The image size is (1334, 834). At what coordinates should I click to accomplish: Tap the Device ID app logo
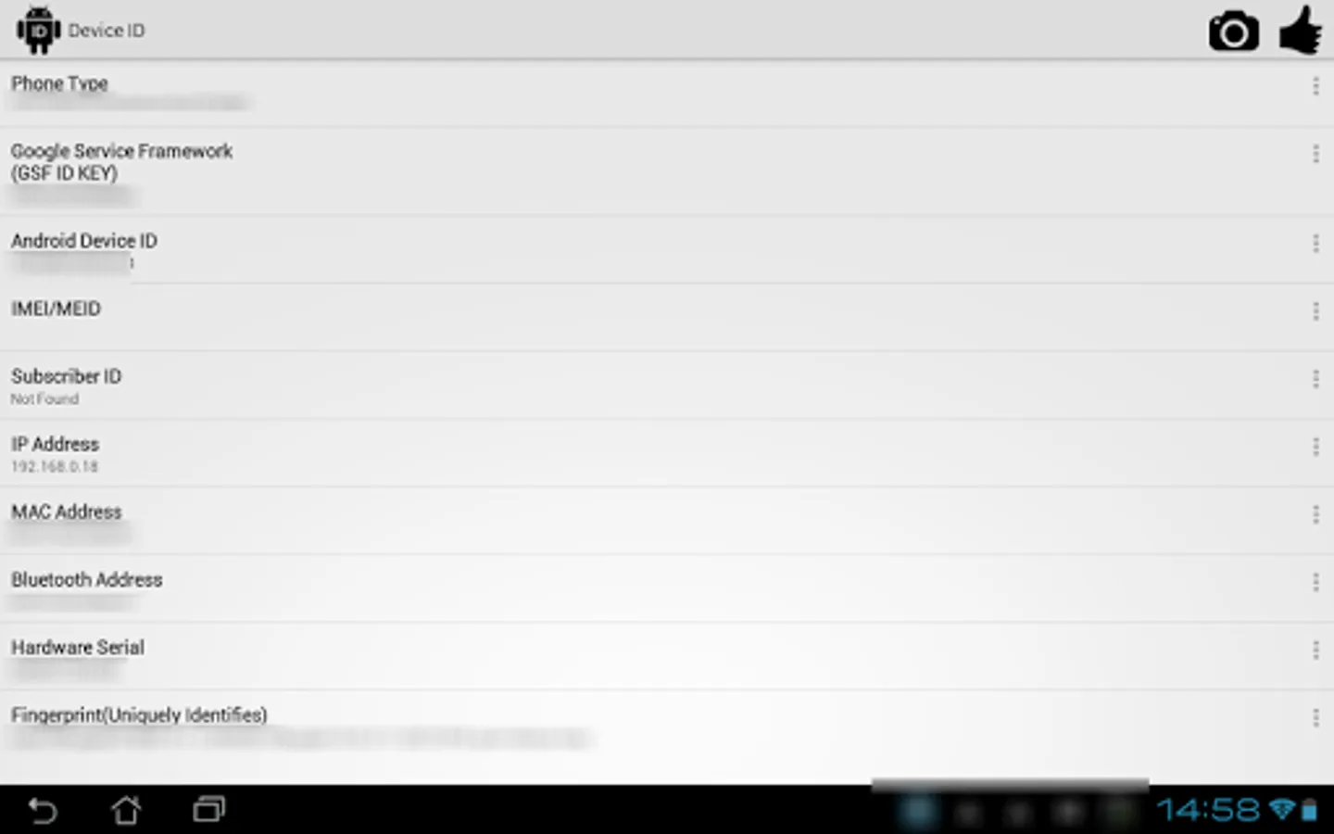[x=38, y=30]
